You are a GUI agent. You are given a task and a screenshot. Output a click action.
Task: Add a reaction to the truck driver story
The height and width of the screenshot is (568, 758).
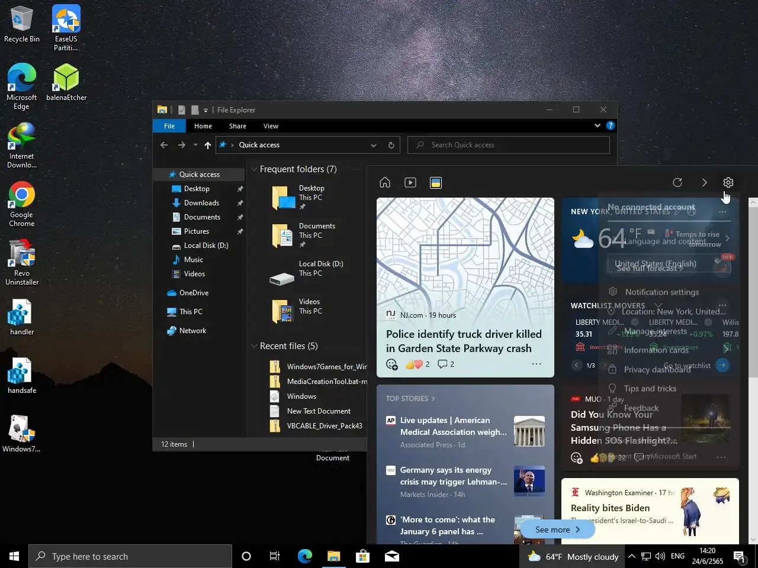click(x=392, y=364)
